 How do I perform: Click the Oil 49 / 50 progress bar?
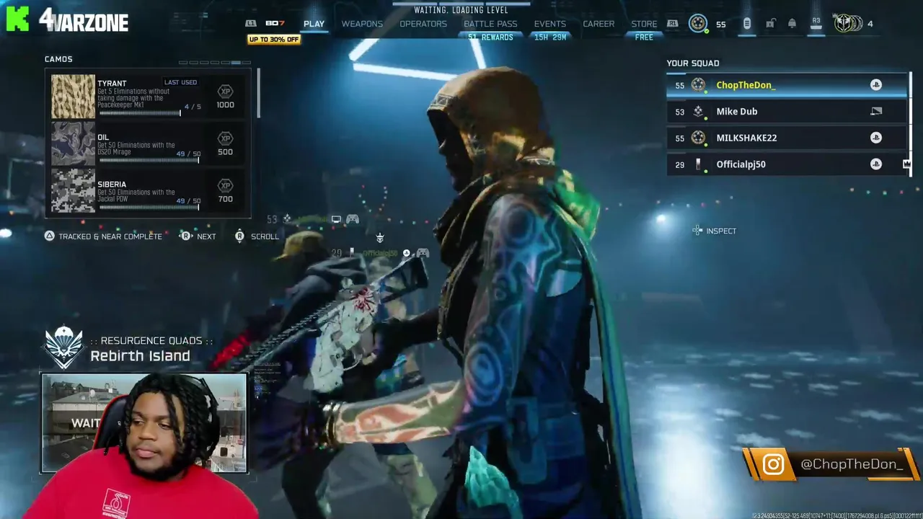(x=149, y=160)
